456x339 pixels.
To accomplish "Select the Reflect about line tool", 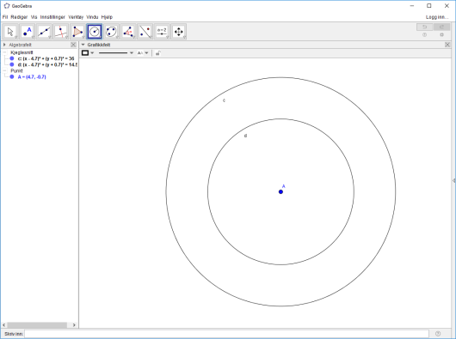I will (145, 32).
